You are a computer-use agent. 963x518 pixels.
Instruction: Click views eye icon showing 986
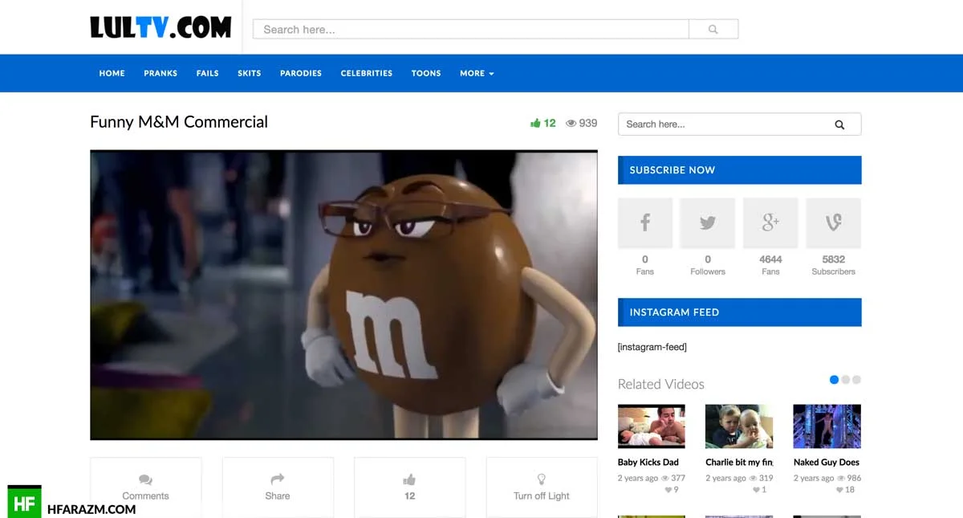coord(840,479)
